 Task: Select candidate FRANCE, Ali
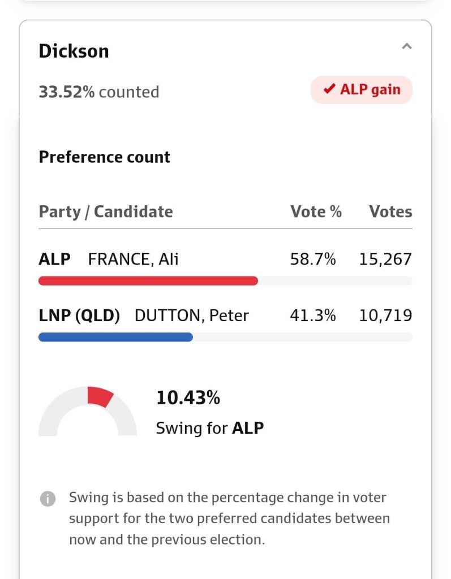[x=134, y=260]
